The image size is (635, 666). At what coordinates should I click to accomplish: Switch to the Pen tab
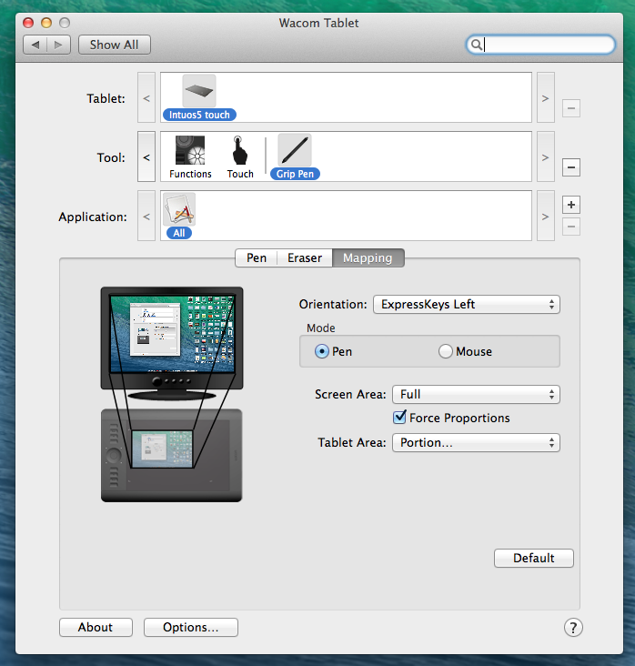pos(257,257)
